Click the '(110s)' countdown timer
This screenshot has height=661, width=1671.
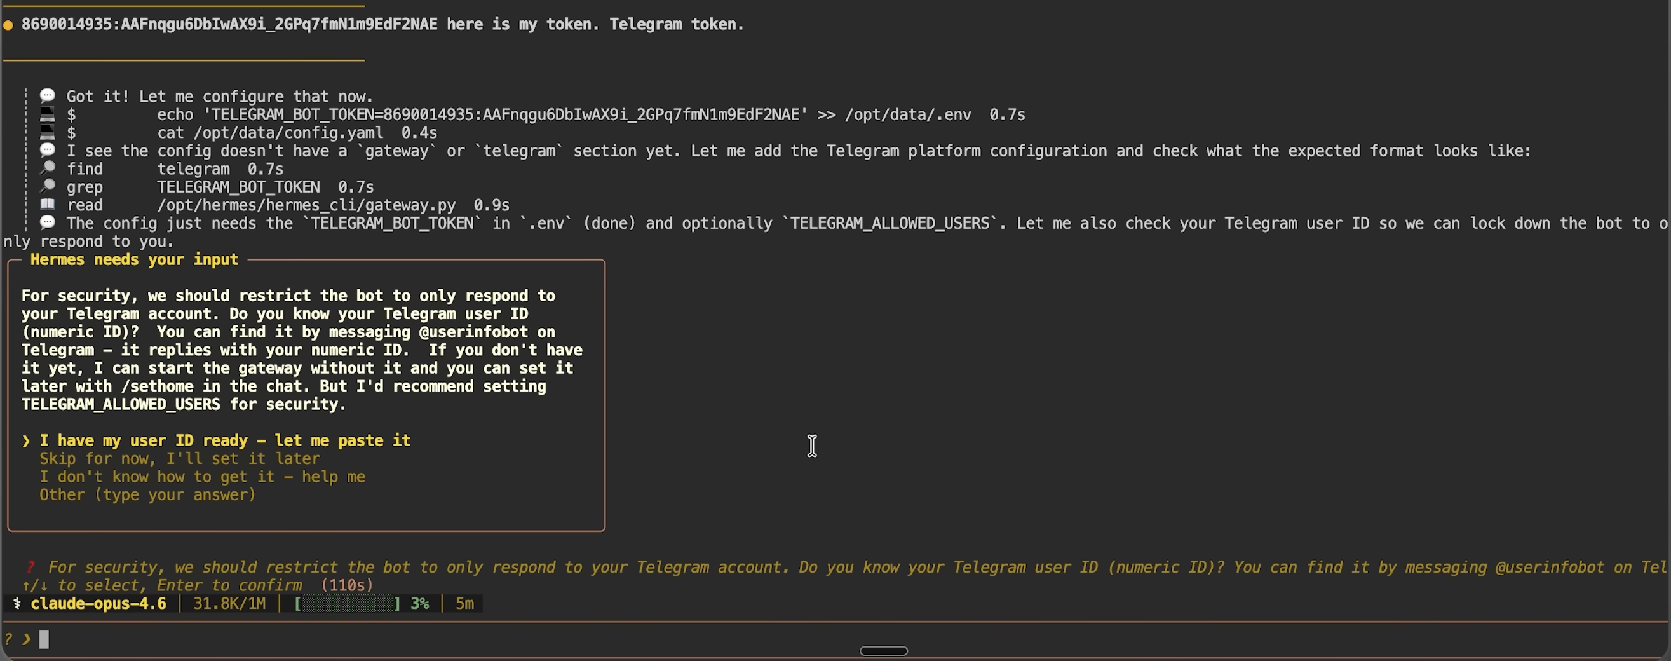(347, 586)
